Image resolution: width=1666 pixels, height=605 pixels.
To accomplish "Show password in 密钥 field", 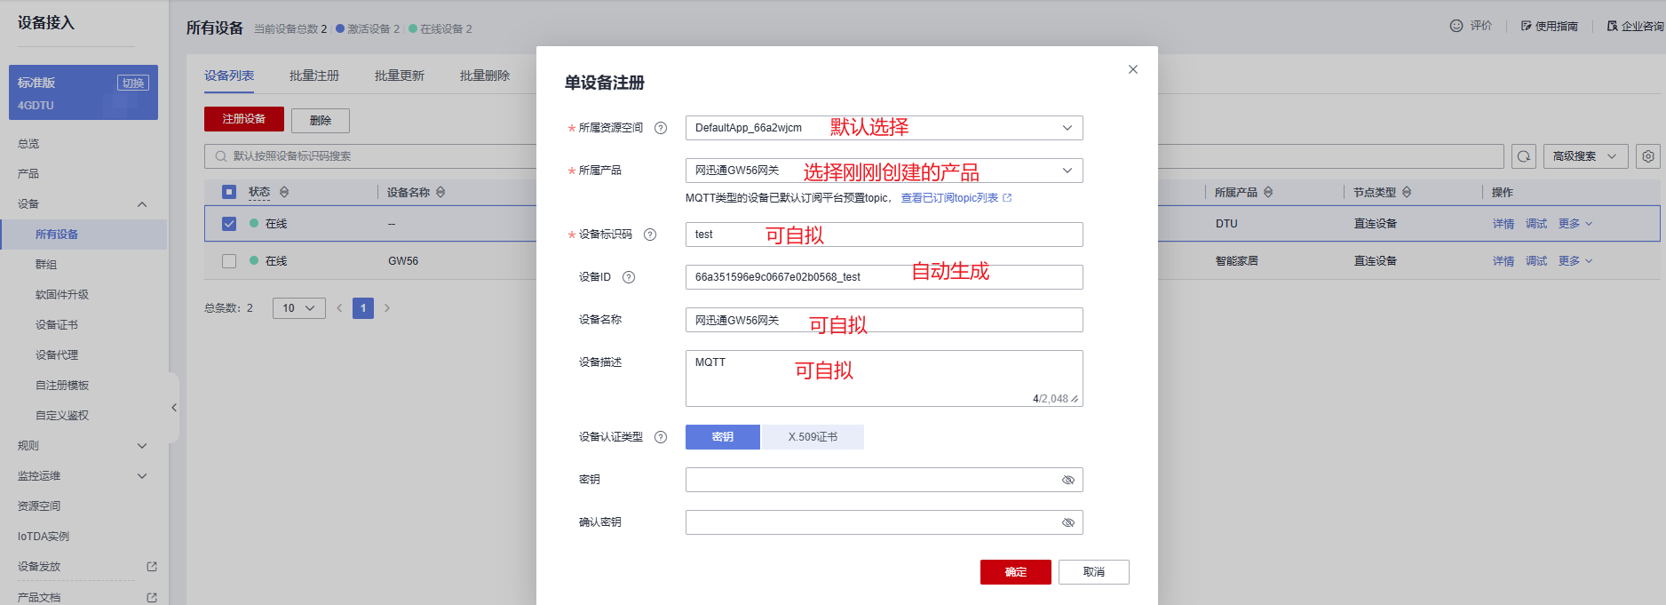I will 1067,480.
